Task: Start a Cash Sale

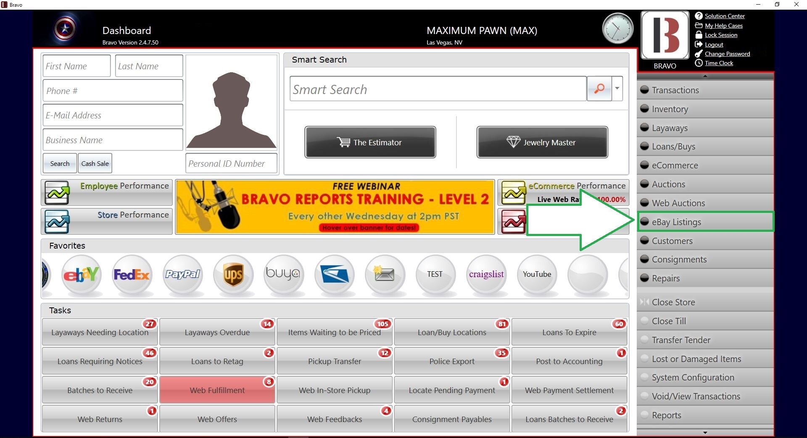Action: pos(95,163)
